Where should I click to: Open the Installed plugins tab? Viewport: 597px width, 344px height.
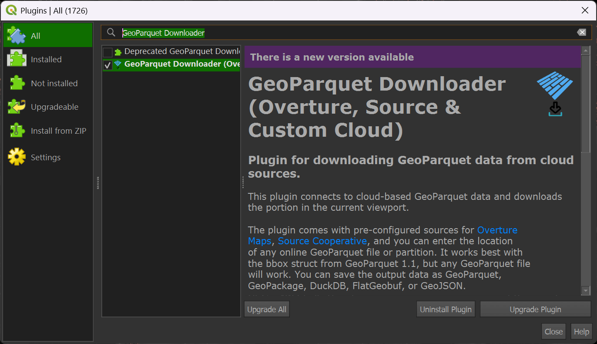pyautogui.click(x=48, y=59)
